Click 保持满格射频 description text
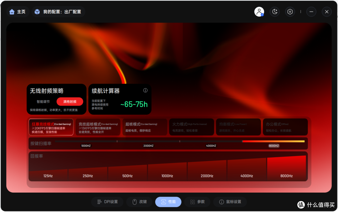The image size is (338, 212). pyautogui.click(x=54, y=110)
